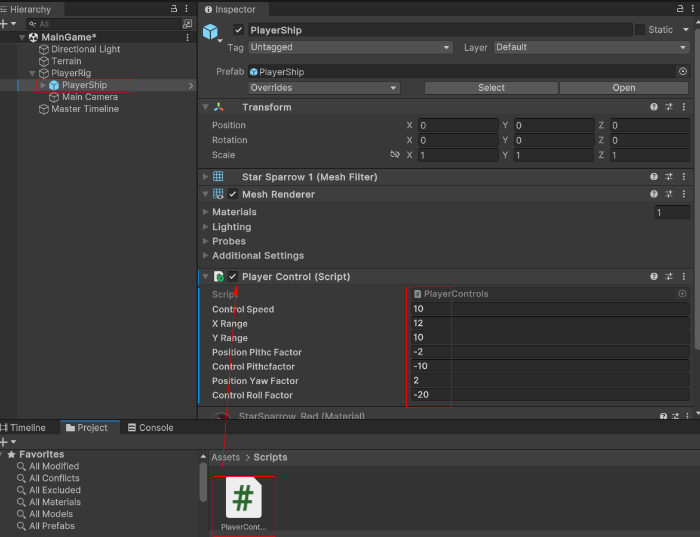Click the Hierarchy search field

pyautogui.click(x=103, y=24)
